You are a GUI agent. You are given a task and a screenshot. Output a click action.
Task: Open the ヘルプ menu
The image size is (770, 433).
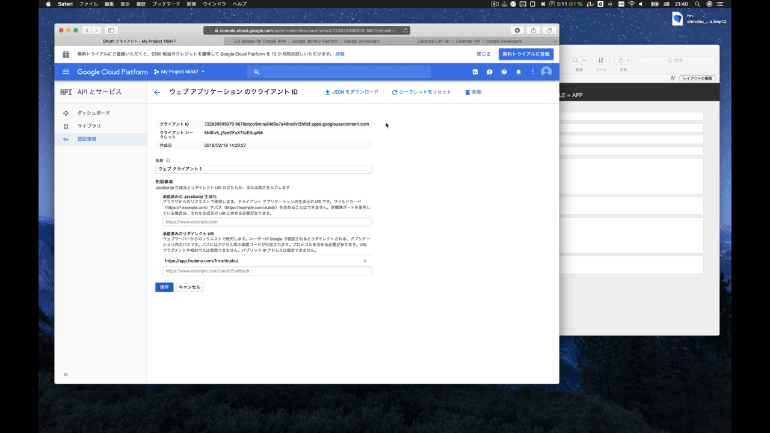pos(239,4)
